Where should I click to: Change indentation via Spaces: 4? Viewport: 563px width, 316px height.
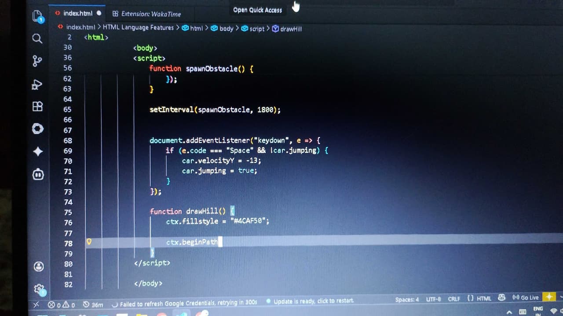407,299
